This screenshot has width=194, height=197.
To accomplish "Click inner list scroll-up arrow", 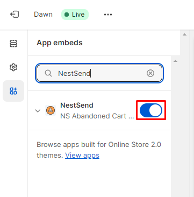I will click(176, 61).
